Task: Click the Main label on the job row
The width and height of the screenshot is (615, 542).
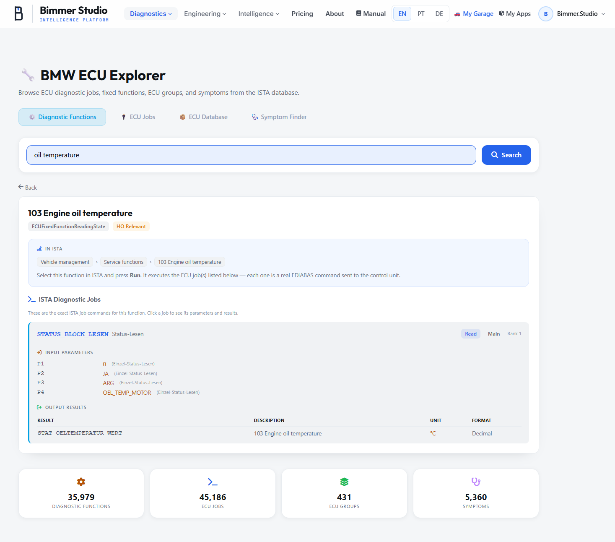Action: pyautogui.click(x=494, y=334)
